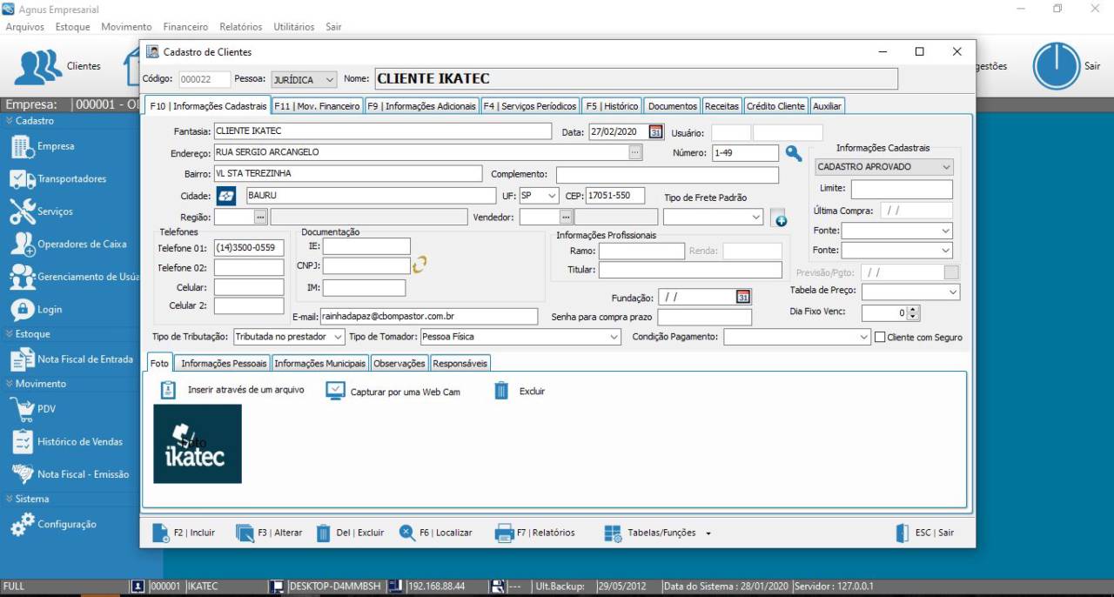The height and width of the screenshot is (597, 1114).
Task: Open the Relatórios menu
Action: coord(241,27)
